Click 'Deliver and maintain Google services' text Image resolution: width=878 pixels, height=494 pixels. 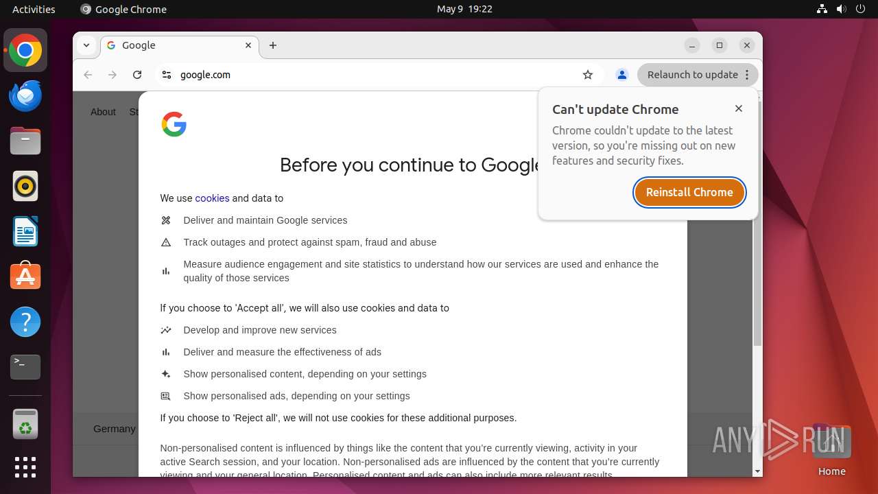click(x=265, y=220)
